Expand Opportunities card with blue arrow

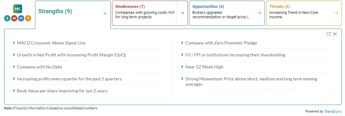pos(259,13)
